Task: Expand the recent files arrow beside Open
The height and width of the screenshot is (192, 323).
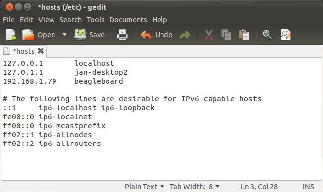Action: pyautogui.click(x=65, y=34)
